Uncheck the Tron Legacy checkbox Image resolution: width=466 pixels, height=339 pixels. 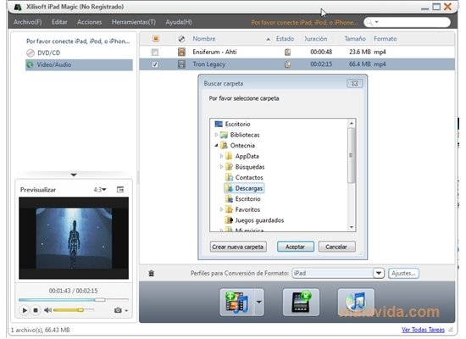point(155,64)
